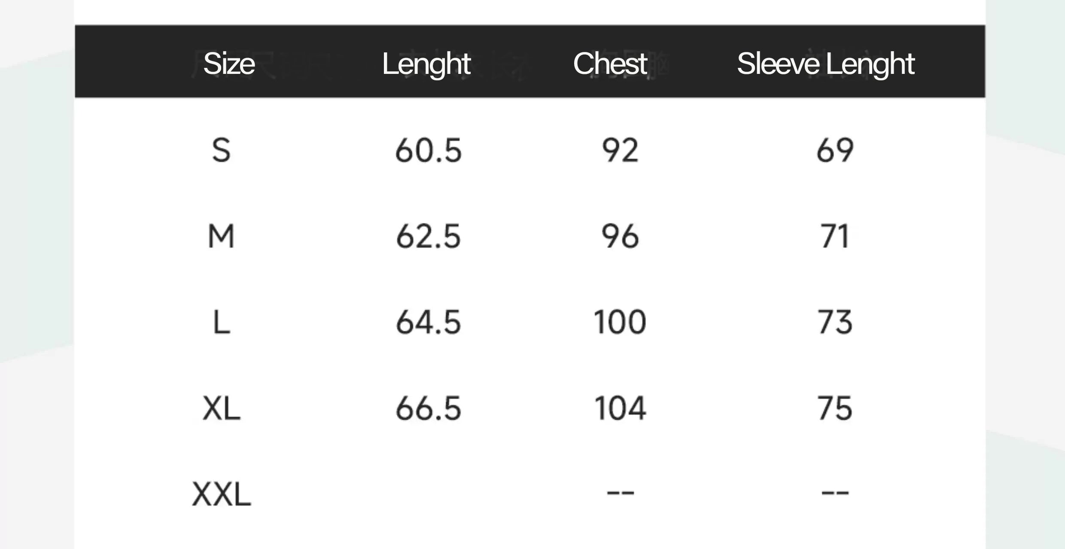1065x549 pixels.
Task: Select the XL size label
Action: tap(221, 409)
